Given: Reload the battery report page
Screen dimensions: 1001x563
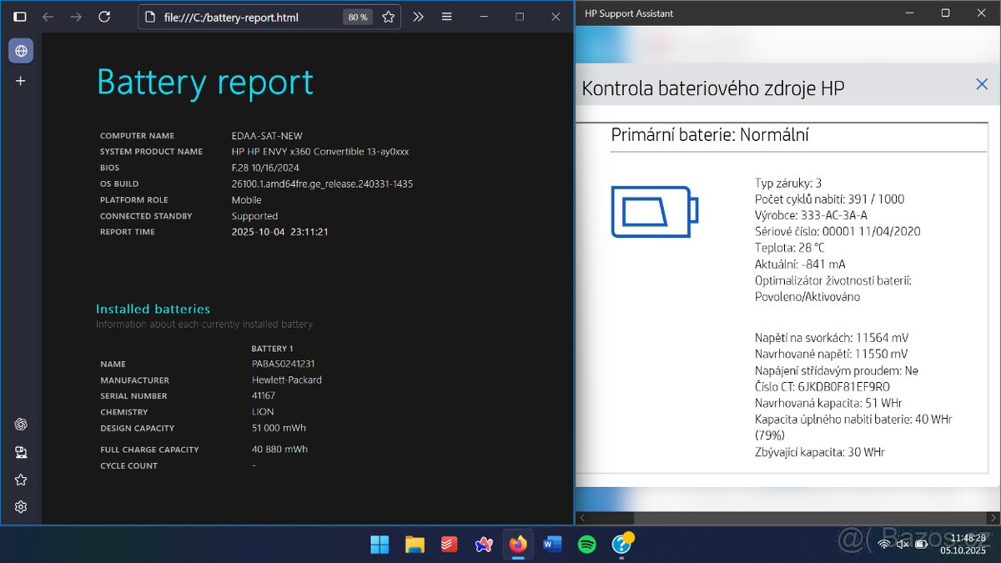Looking at the screenshot, I should 104,17.
